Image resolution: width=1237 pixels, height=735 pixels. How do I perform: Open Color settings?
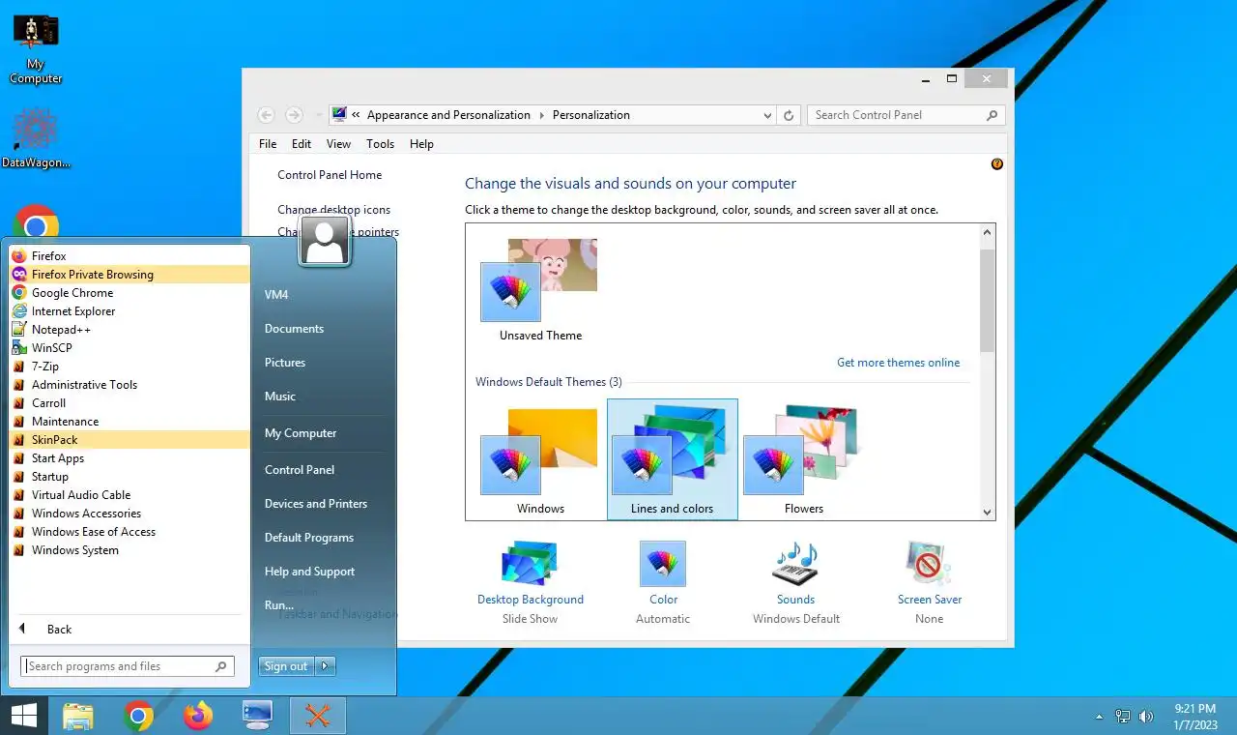click(x=663, y=582)
